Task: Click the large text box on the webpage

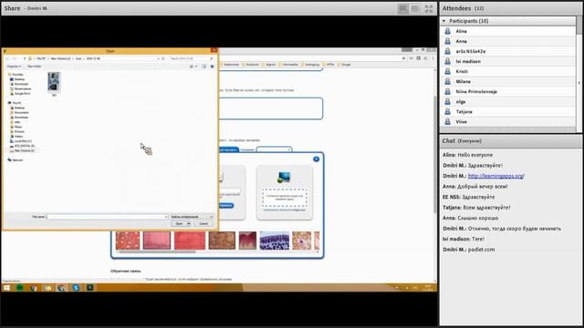Action: (270, 108)
